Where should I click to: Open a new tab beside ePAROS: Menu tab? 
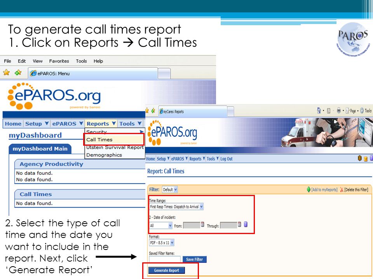click(x=164, y=74)
